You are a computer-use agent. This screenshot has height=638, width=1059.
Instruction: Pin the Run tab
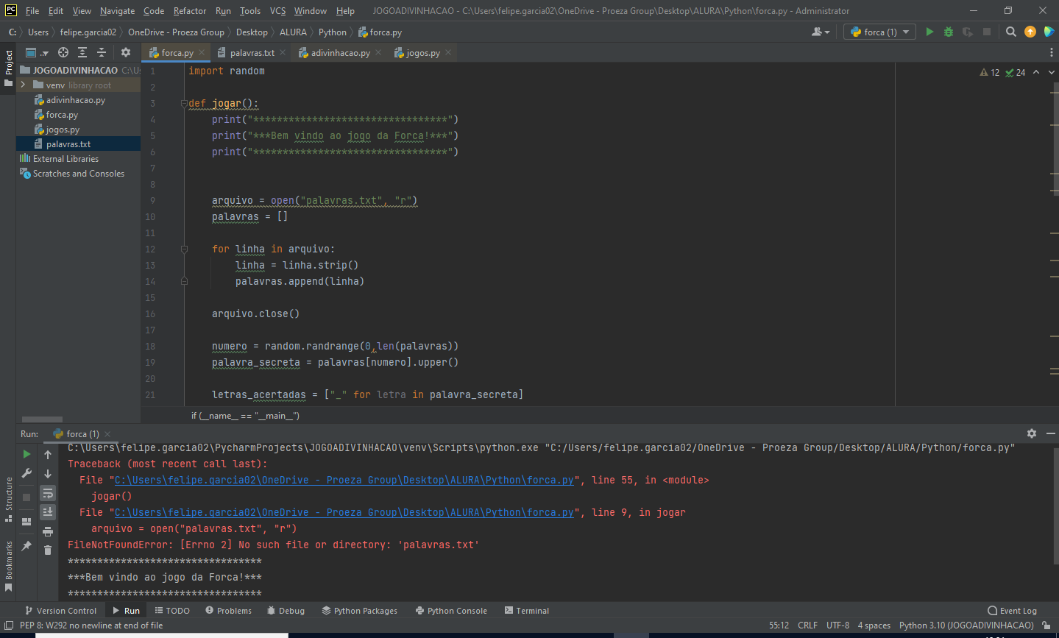point(26,545)
